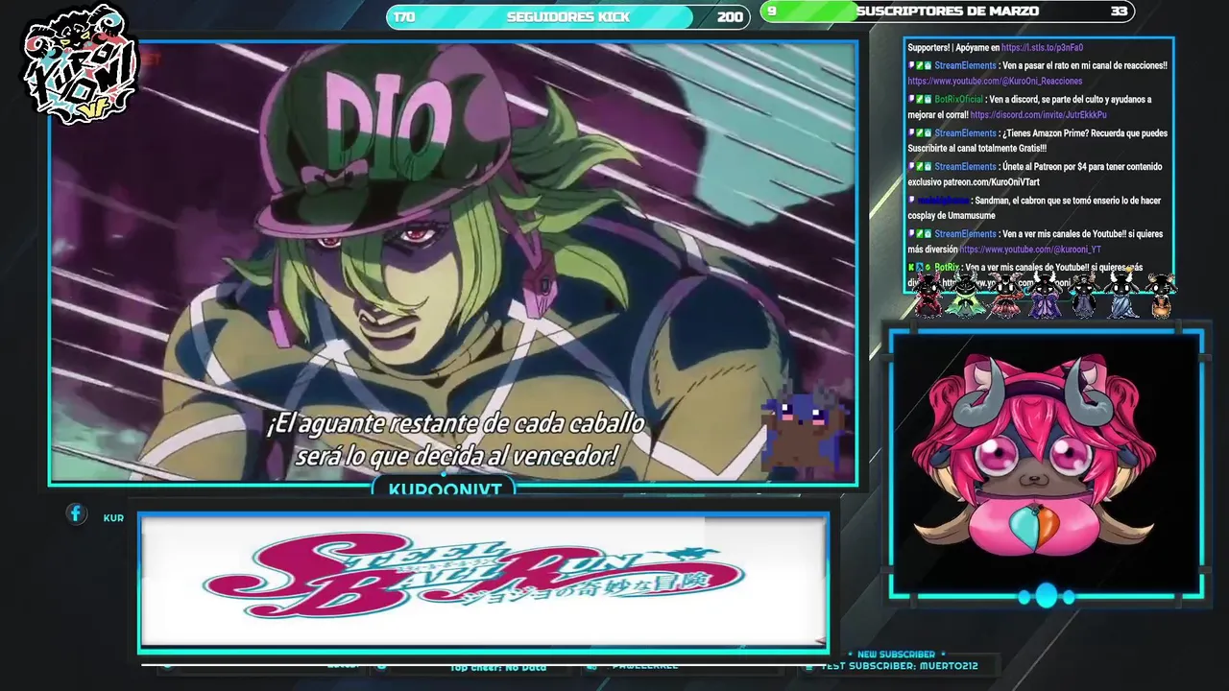
Task: Click the VTuber avatar camera frame
Action: click(1046, 464)
